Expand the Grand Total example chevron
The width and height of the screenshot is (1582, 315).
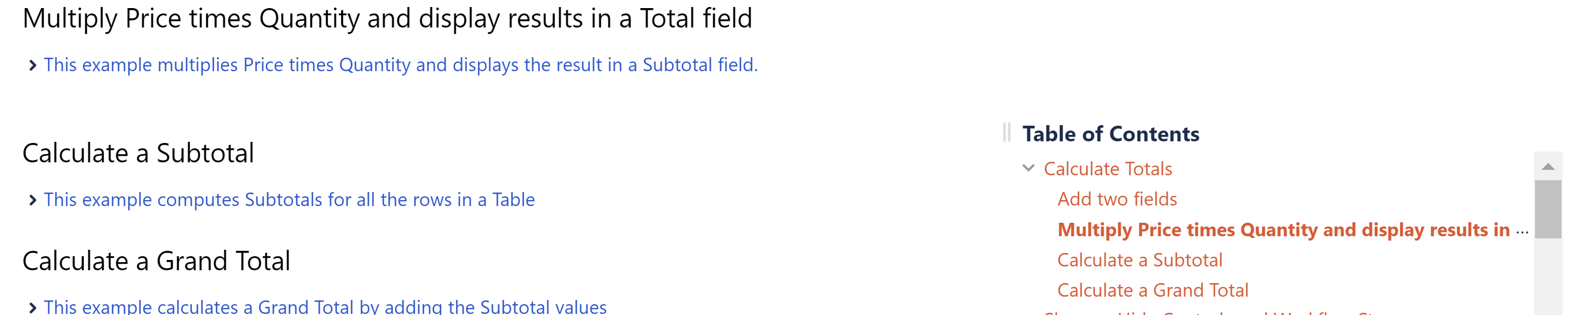pos(32,307)
